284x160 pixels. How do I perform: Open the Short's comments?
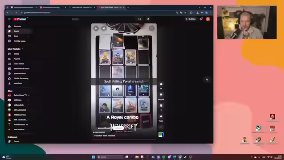161,106
